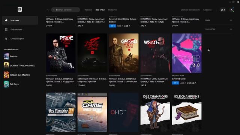Open title Severed Steel Digital Deluxe Edition

pyautogui.click(x=123, y=20)
